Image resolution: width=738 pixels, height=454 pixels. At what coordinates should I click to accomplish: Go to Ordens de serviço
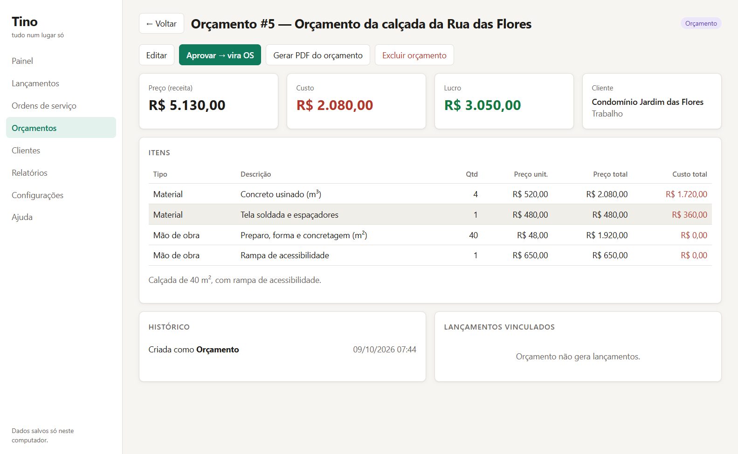click(x=61, y=106)
